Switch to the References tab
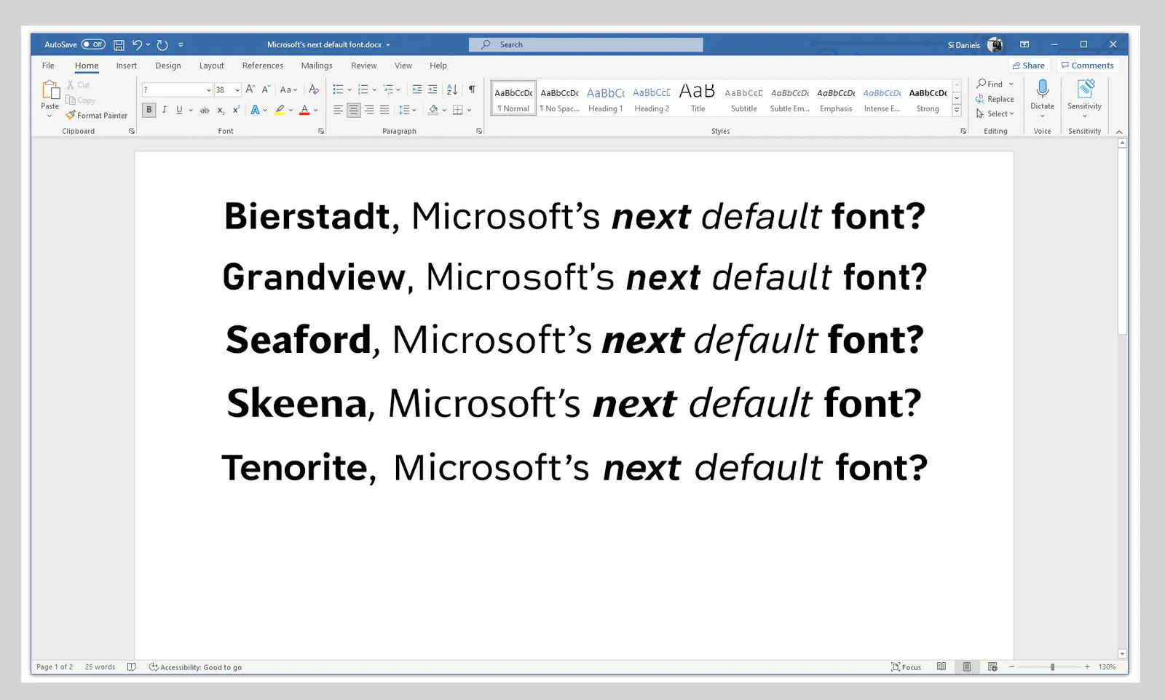1165x700 pixels. (x=263, y=65)
